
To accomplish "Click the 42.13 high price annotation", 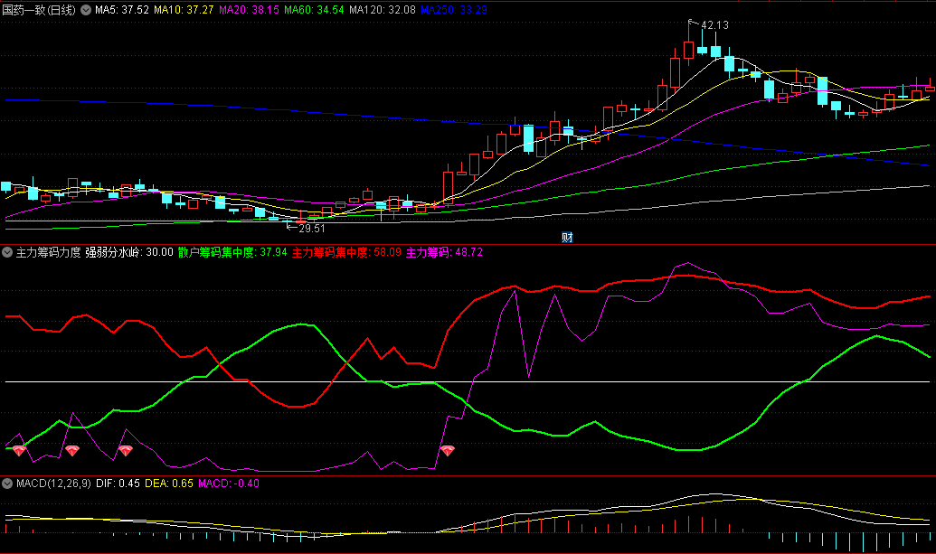I will click(714, 25).
